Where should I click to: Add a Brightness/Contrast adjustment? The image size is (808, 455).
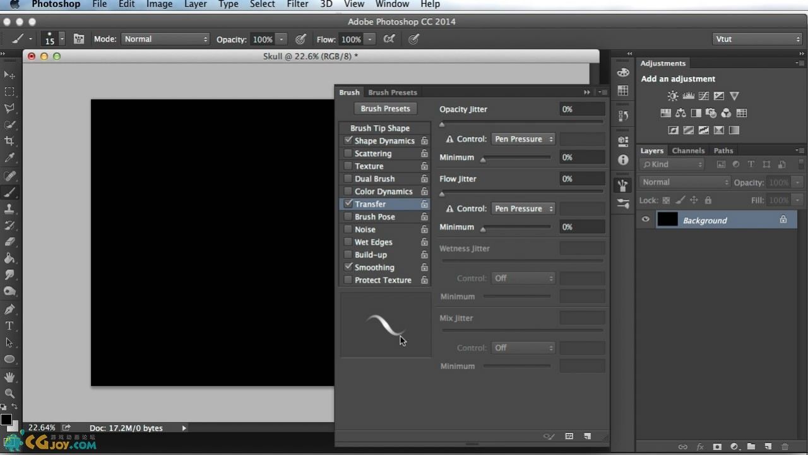coord(673,96)
